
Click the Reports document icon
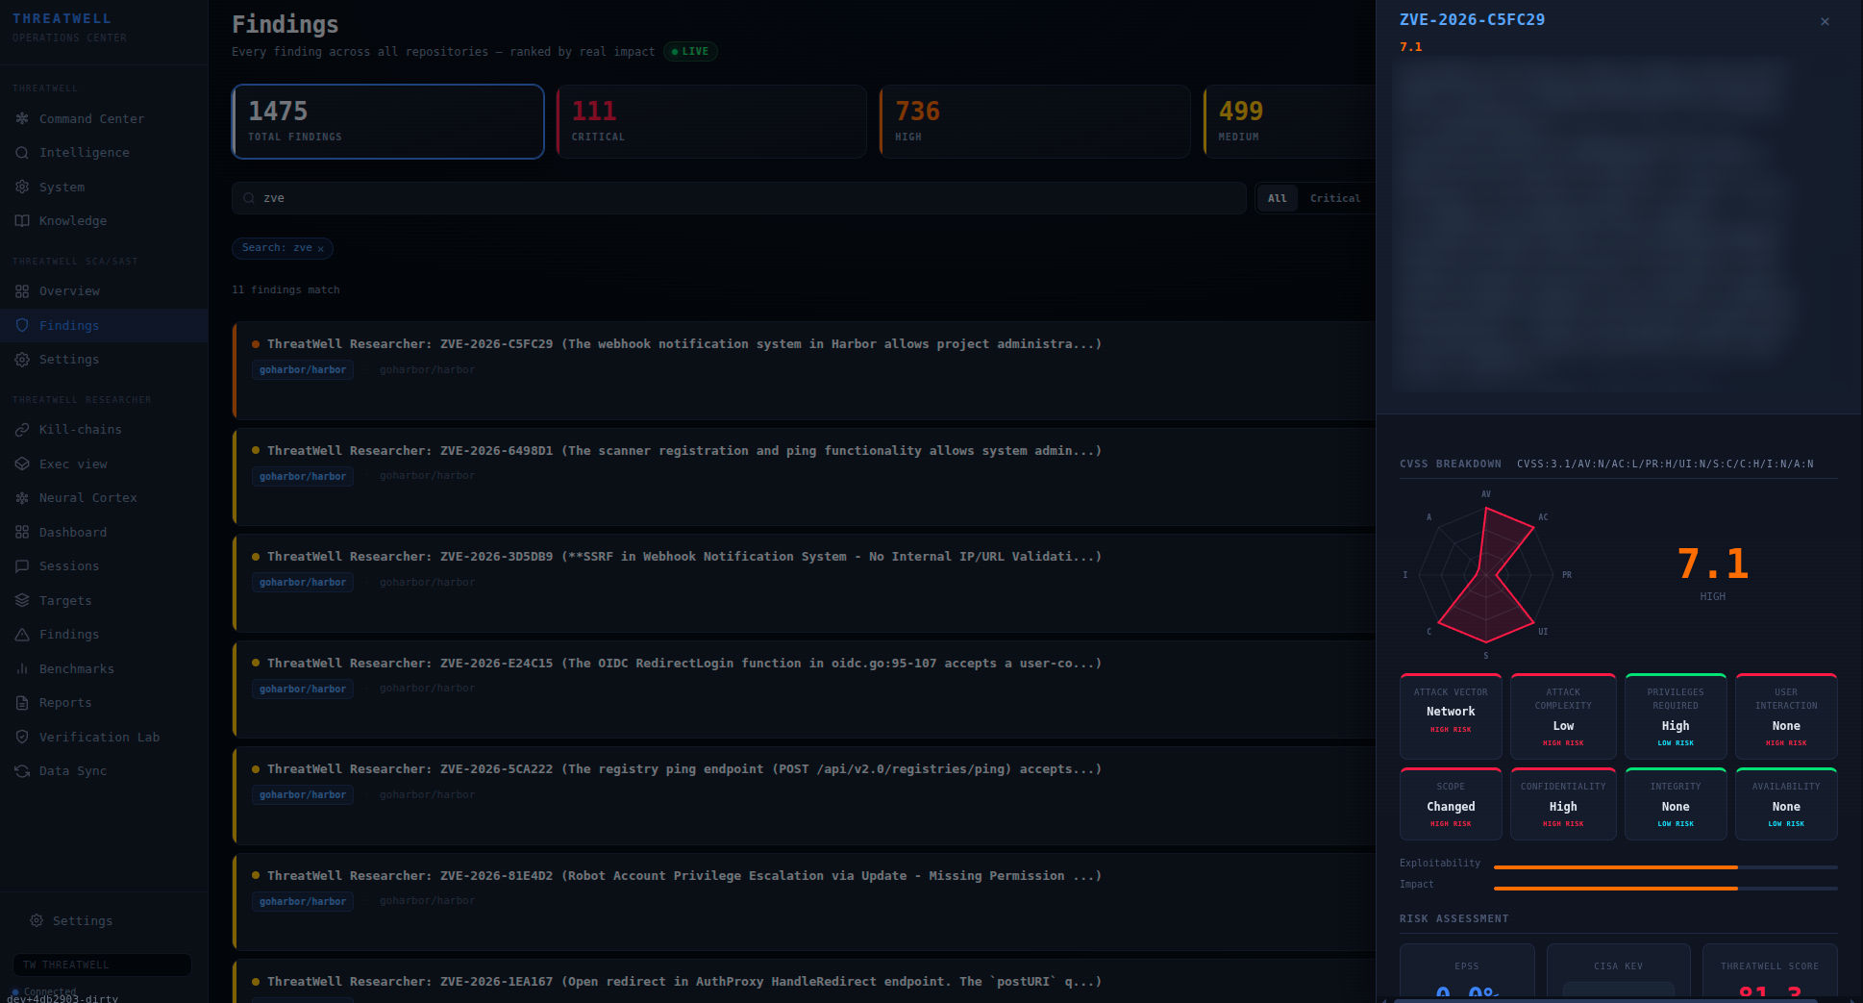[22, 702]
